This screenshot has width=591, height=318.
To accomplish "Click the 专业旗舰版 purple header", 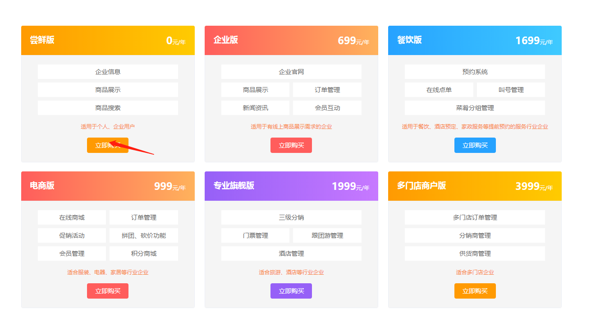I will (291, 186).
